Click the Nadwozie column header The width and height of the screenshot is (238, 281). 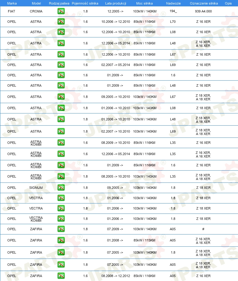(x=173, y=3)
